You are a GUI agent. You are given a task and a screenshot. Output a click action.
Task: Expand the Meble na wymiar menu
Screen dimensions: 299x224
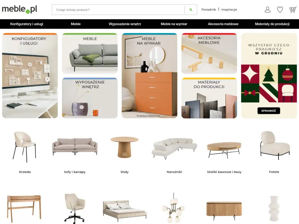pyautogui.click(x=174, y=24)
